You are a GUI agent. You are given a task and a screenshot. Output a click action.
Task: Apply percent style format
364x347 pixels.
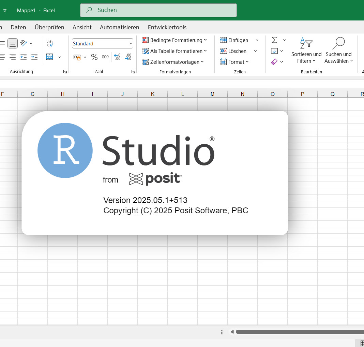pos(94,57)
